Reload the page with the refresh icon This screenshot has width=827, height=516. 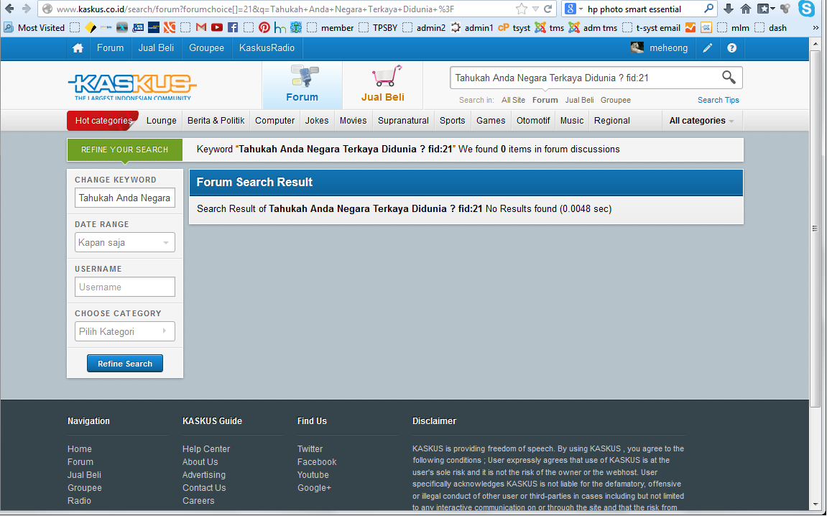(x=548, y=9)
